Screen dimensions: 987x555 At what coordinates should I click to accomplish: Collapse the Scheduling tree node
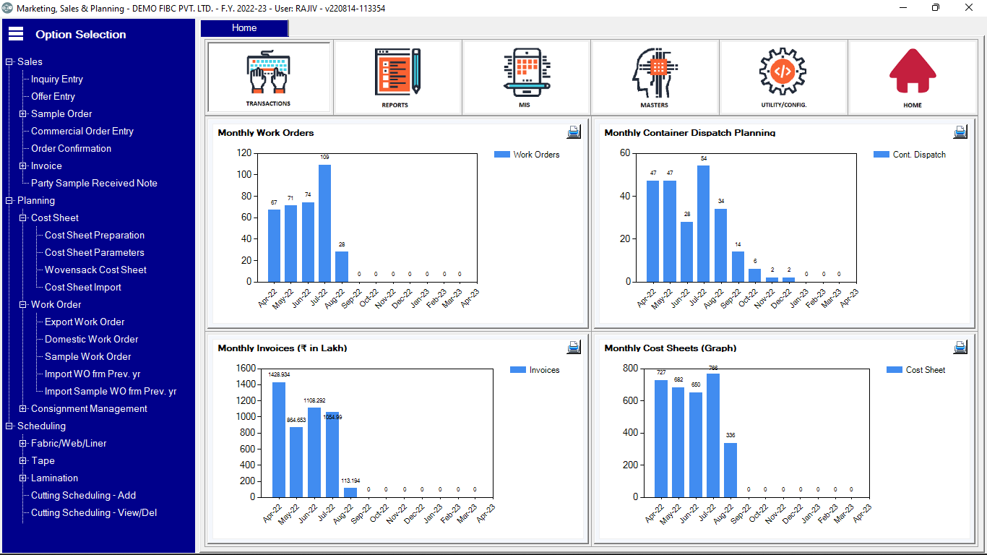click(9, 426)
